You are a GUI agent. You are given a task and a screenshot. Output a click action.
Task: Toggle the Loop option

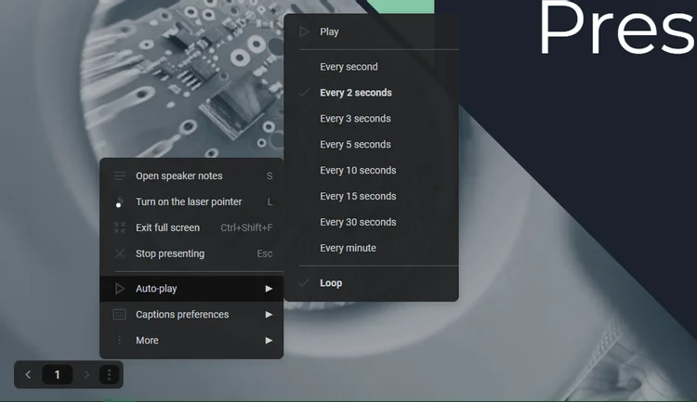tap(331, 283)
